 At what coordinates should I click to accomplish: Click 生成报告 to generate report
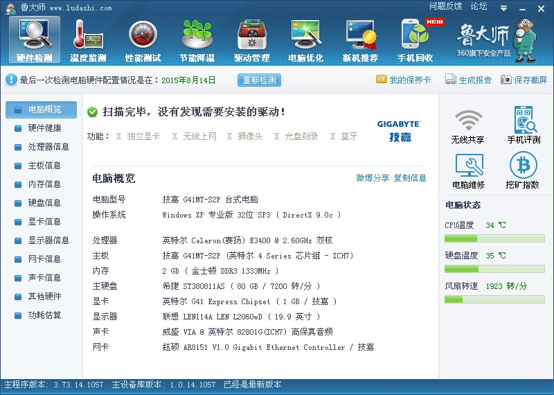coord(469,80)
